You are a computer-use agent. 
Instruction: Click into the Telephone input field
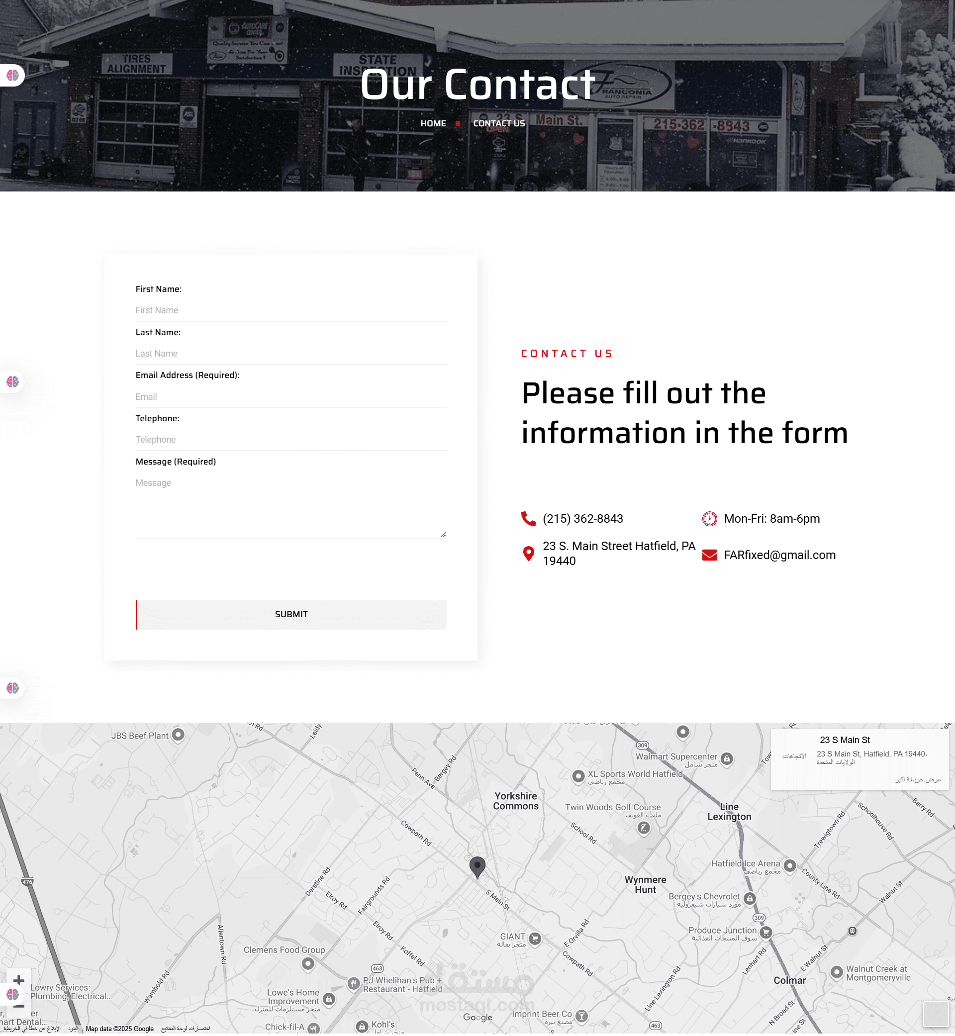click(x=290, y=440)
